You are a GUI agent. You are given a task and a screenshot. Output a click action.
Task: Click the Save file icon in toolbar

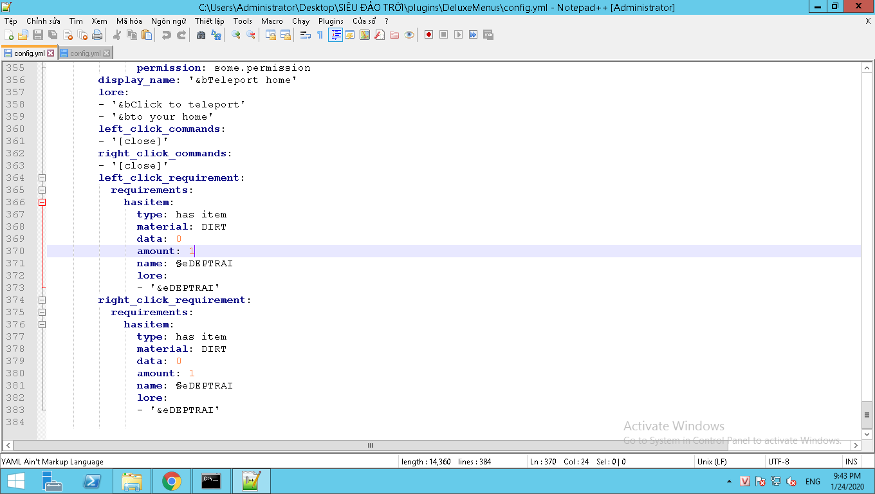[x=38, y=35]
